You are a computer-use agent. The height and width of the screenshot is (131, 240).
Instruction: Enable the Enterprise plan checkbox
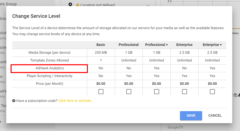tap(185, 92)
